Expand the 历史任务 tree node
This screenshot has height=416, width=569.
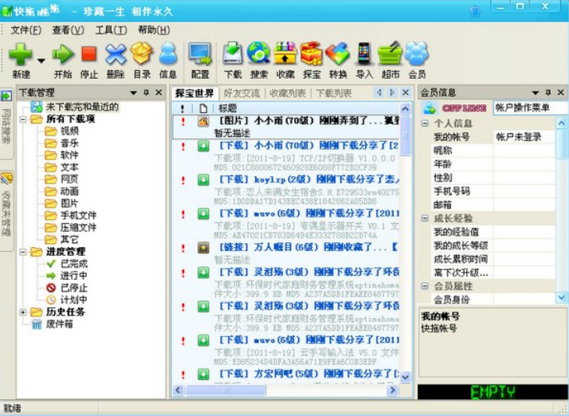click(x=24, y=312)
